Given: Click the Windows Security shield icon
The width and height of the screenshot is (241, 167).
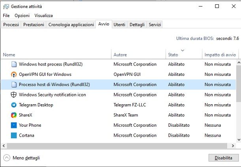Looking at the screenshot, I should 14,95.
